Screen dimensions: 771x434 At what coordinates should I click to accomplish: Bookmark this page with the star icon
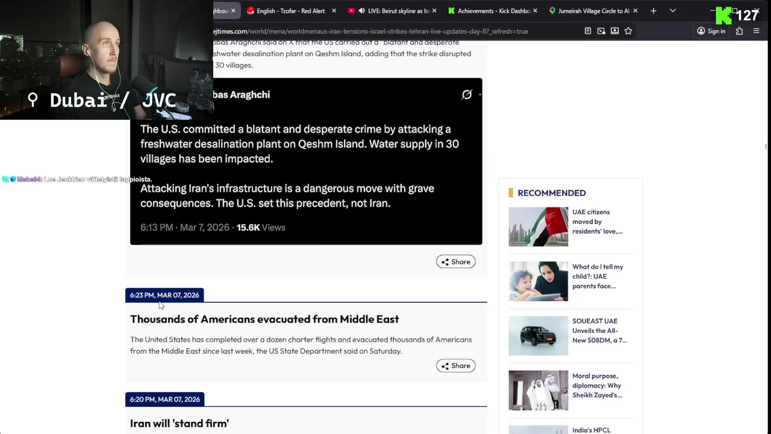(628, 31)
